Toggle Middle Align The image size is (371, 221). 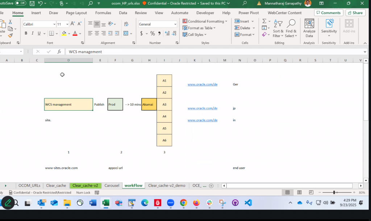click(x=97, y=24)
